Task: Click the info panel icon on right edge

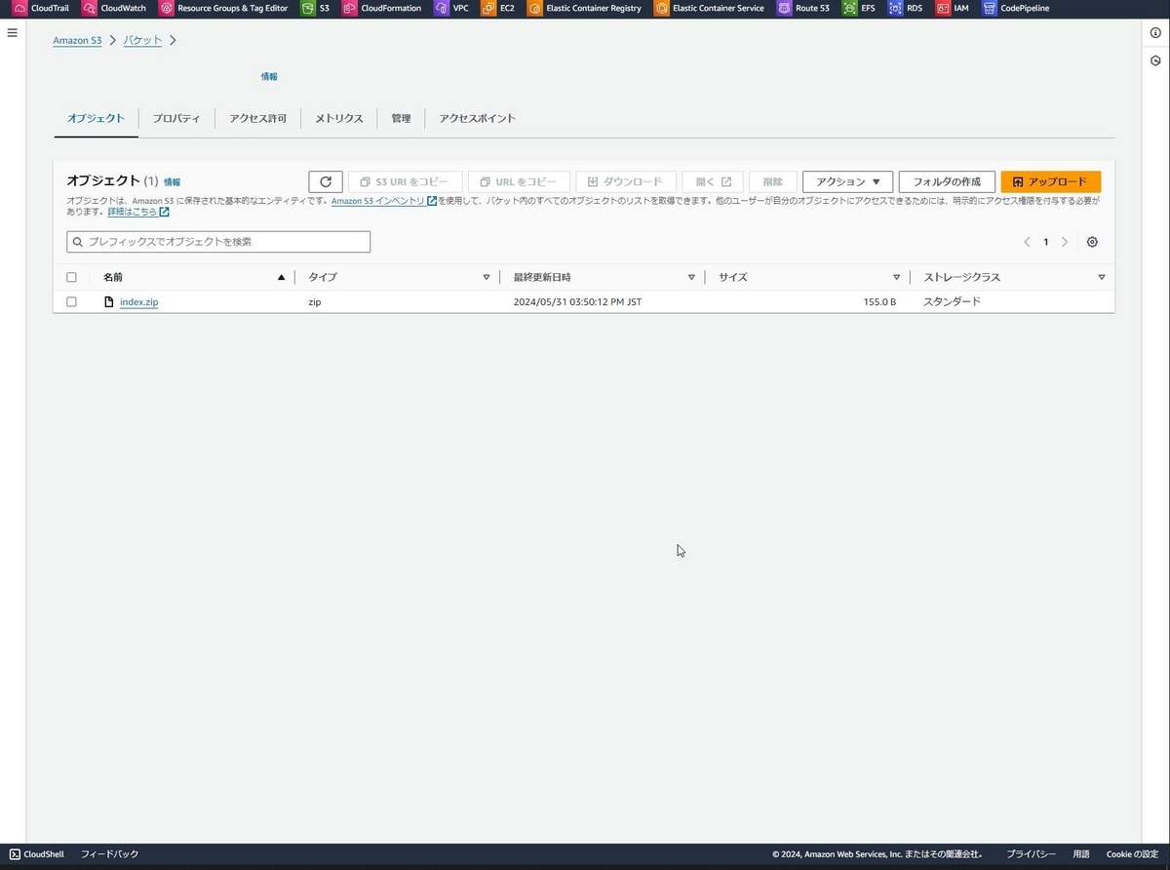Action: tap(1155, 32)
